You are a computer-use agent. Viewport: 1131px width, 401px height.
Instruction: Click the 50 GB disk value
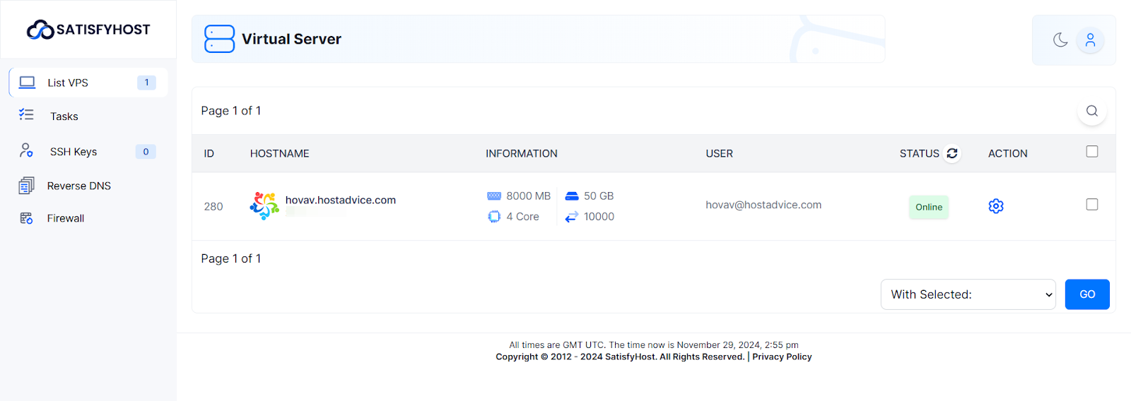(599, 196)
